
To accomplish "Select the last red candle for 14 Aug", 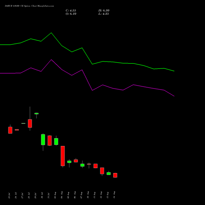I will click(x=115, y=175).
